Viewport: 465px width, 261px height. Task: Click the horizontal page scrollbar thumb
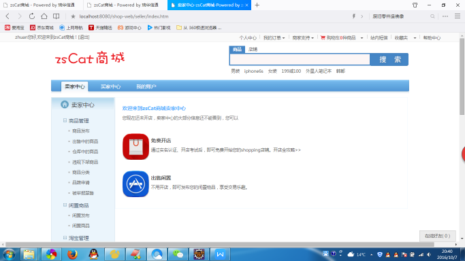[220, 245]
